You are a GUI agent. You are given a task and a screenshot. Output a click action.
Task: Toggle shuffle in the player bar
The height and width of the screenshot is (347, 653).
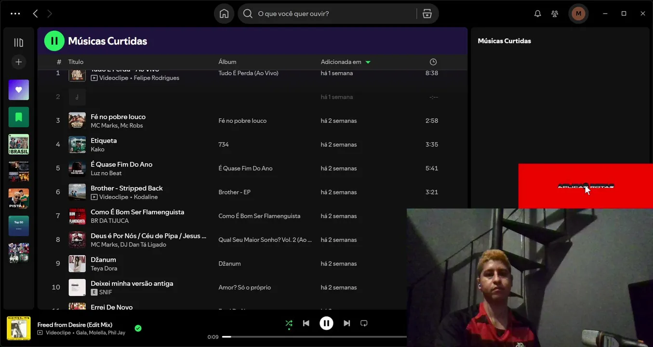click(289, 323)
